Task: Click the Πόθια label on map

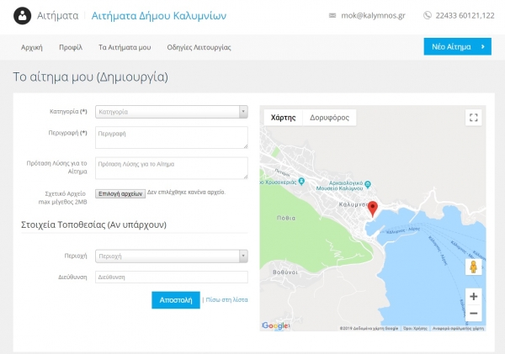Action: tap(286, 218)
